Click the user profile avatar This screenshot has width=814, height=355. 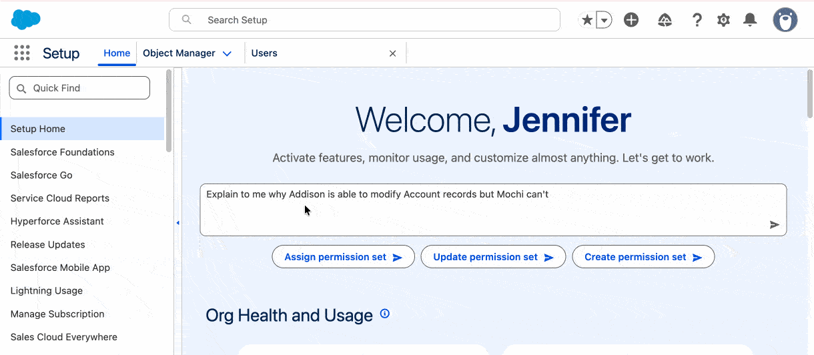click(785, 20)
